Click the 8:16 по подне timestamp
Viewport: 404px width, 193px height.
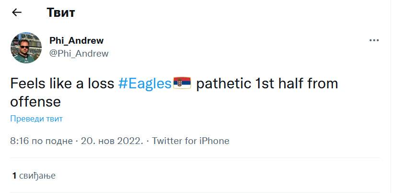[x=41, y=141]
